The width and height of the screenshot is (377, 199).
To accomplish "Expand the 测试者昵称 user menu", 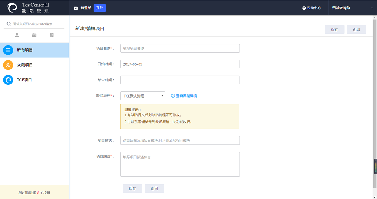I will (x=352, y=8).
